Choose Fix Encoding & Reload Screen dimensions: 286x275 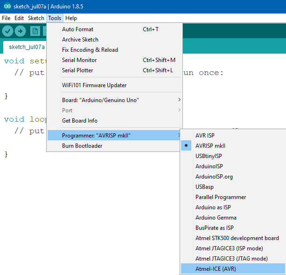(x=115, y=50)
